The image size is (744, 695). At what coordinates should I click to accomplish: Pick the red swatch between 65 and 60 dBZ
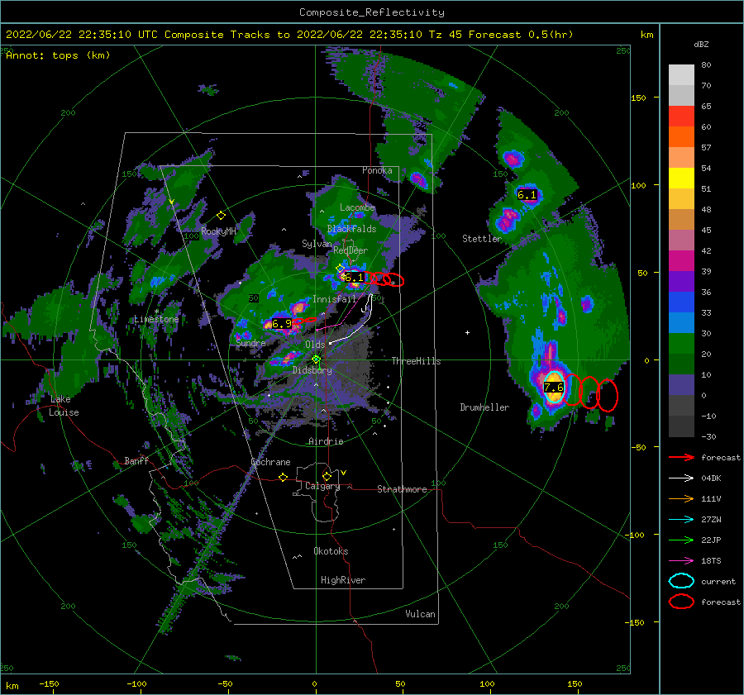[x=681, y=117]
